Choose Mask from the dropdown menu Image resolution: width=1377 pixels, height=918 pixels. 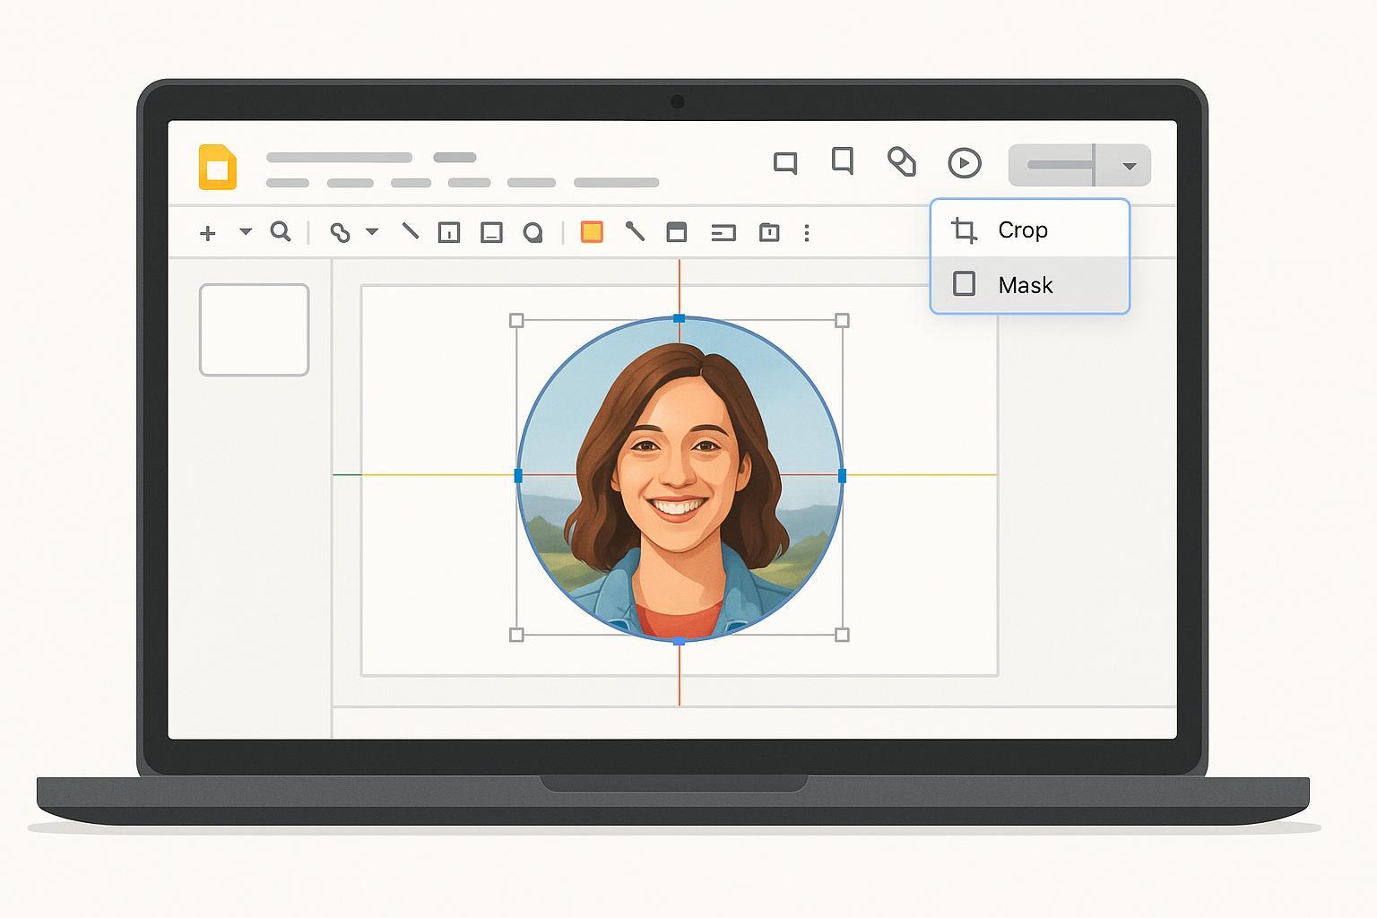(1026, 285)
